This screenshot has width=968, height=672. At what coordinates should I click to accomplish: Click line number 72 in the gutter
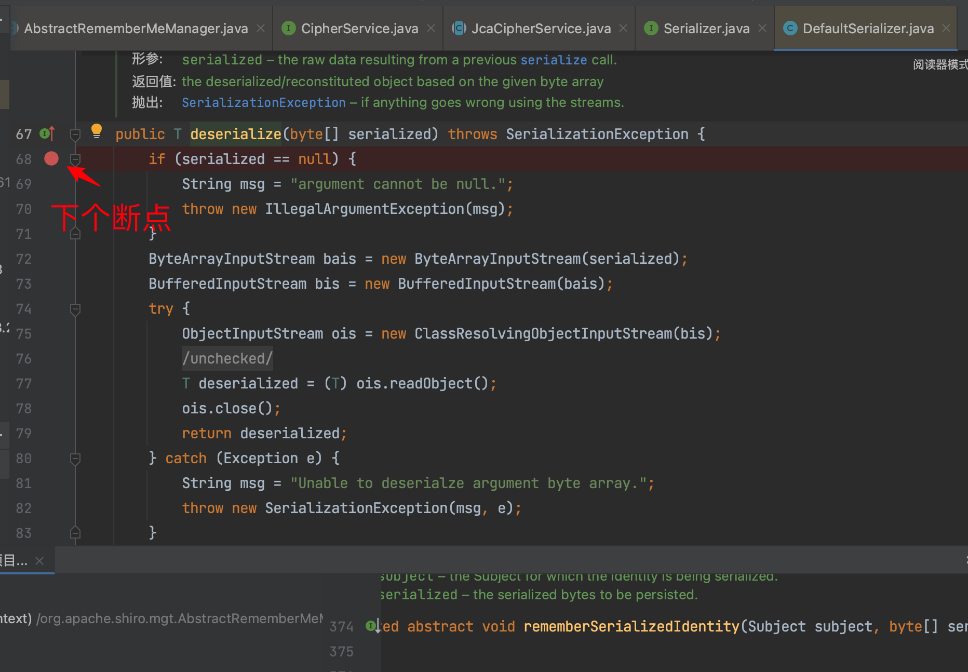24,259
